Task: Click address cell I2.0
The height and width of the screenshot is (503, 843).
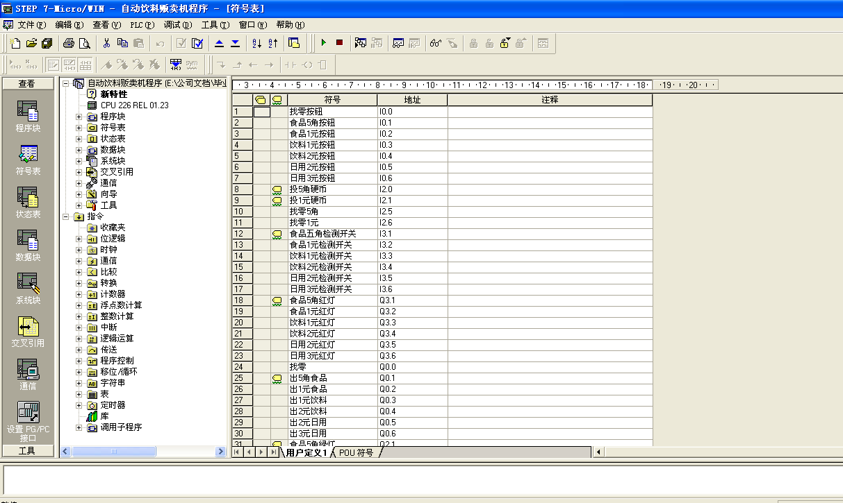Action: (412, 189)
